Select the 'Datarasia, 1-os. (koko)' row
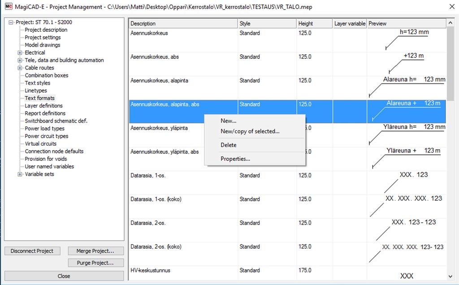The image size is (459, 285). tap(288, 206)
